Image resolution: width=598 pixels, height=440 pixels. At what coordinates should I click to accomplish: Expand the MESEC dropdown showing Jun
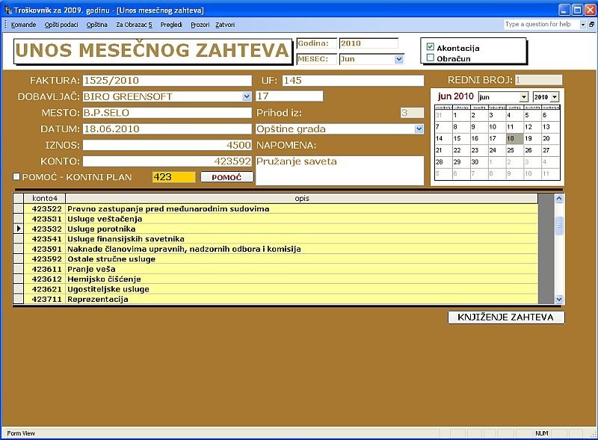(x=398, y=59)
